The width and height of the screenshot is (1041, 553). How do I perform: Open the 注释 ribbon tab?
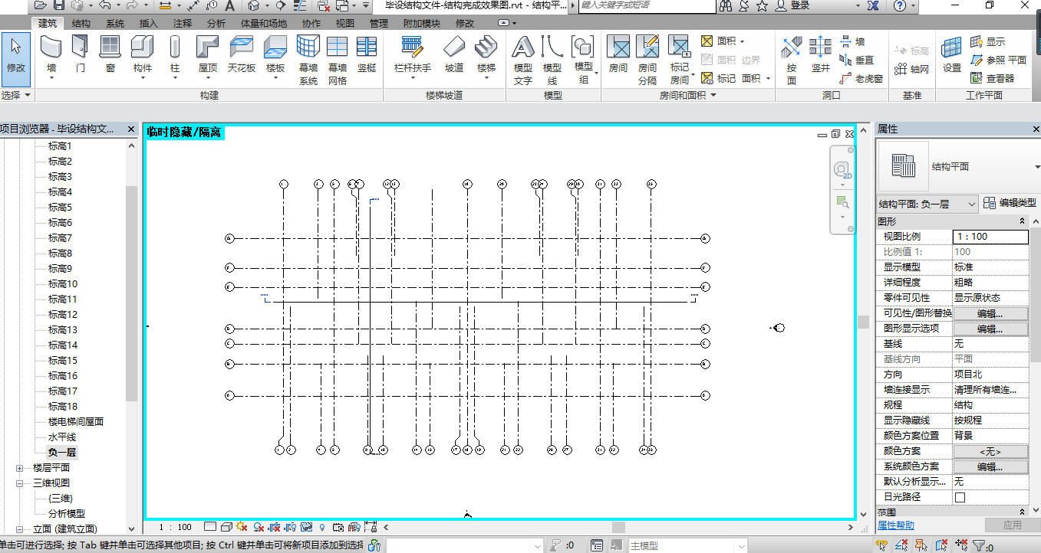[x=183, y=24]
